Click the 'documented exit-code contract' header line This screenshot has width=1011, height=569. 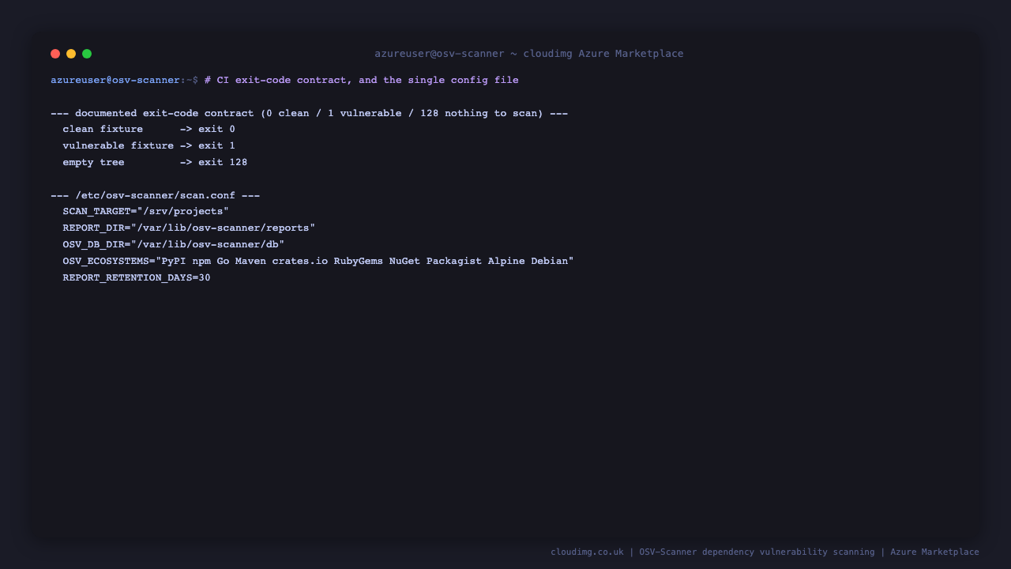310,114
